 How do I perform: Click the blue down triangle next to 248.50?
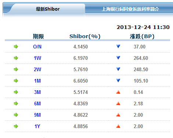[x=118, y=69]
